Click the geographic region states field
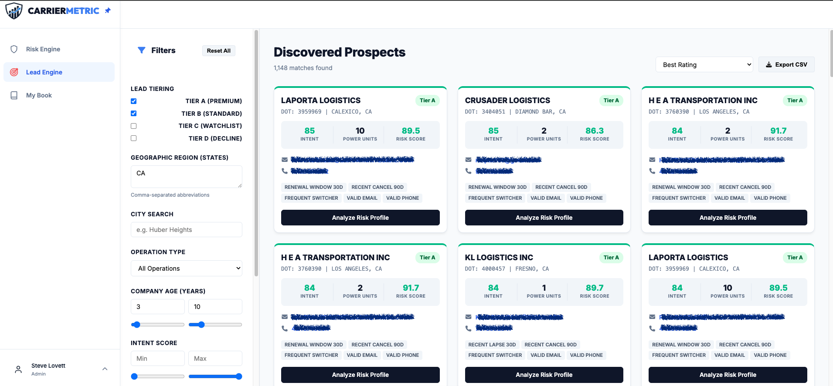 click(187, 177)
